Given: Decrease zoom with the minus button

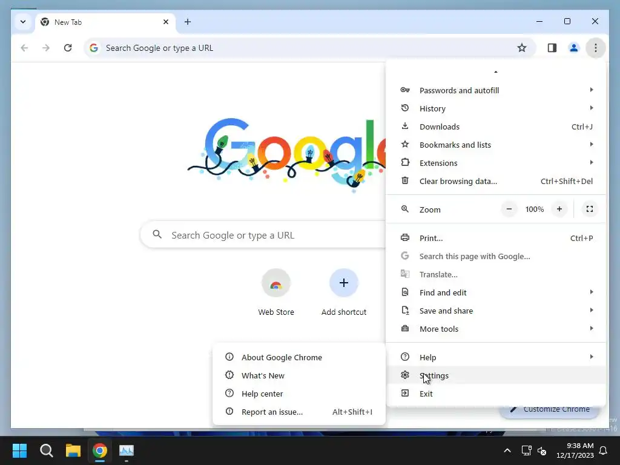Looking at the screenshot, I should pos(509,209).
